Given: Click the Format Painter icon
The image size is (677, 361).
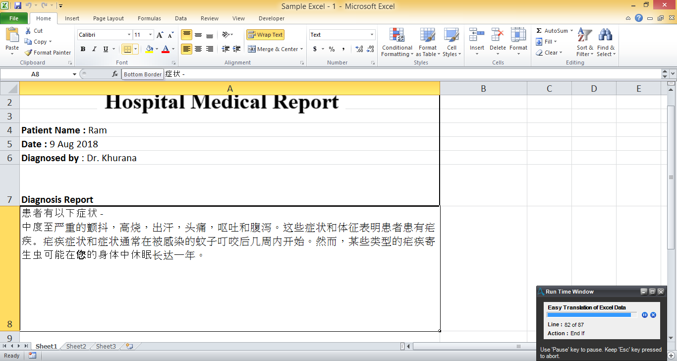Looking at the screenshot, I should [x=29, y=53].
